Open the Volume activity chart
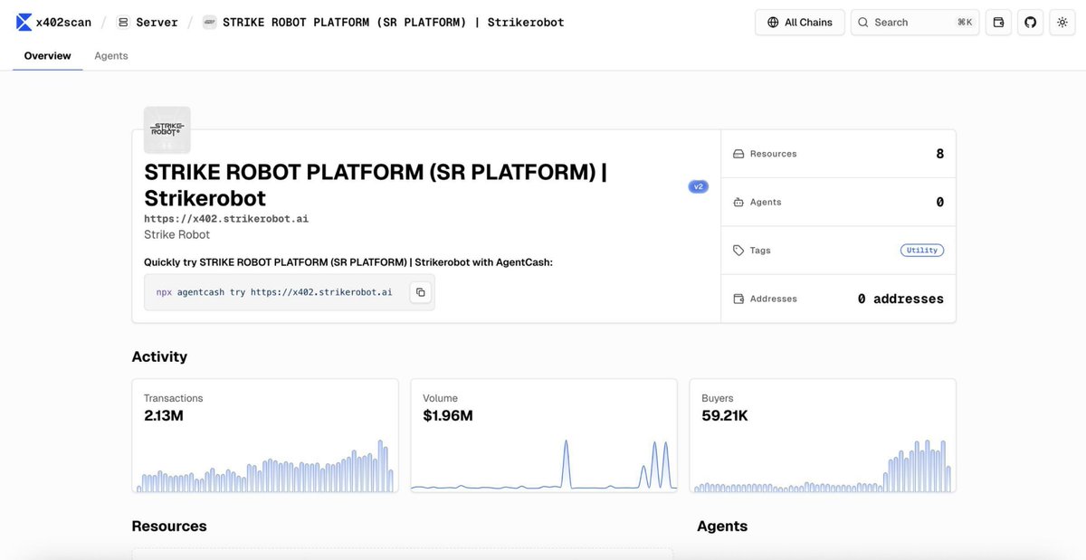 544,435
